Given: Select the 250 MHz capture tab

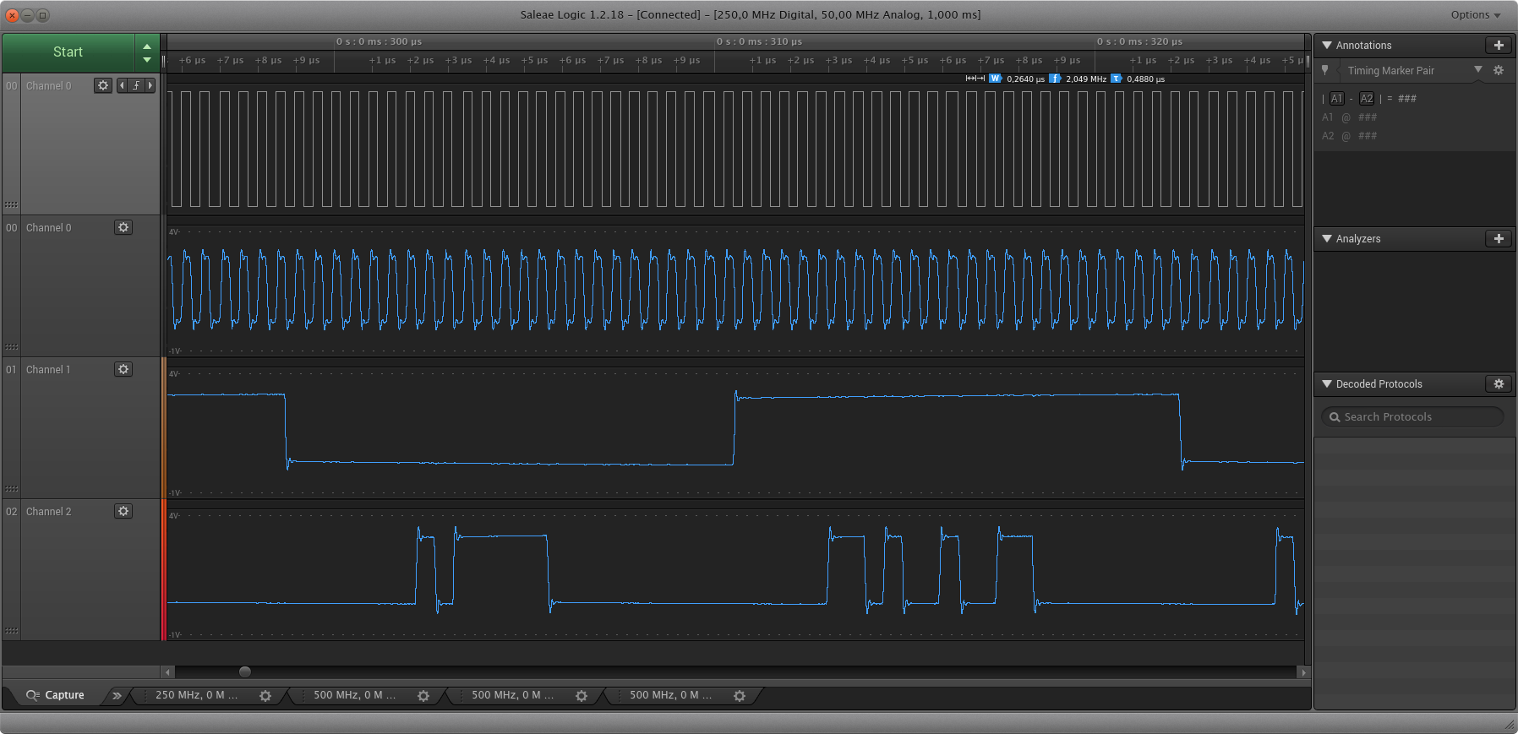Looking at the screenshot, I should point(196,695).
